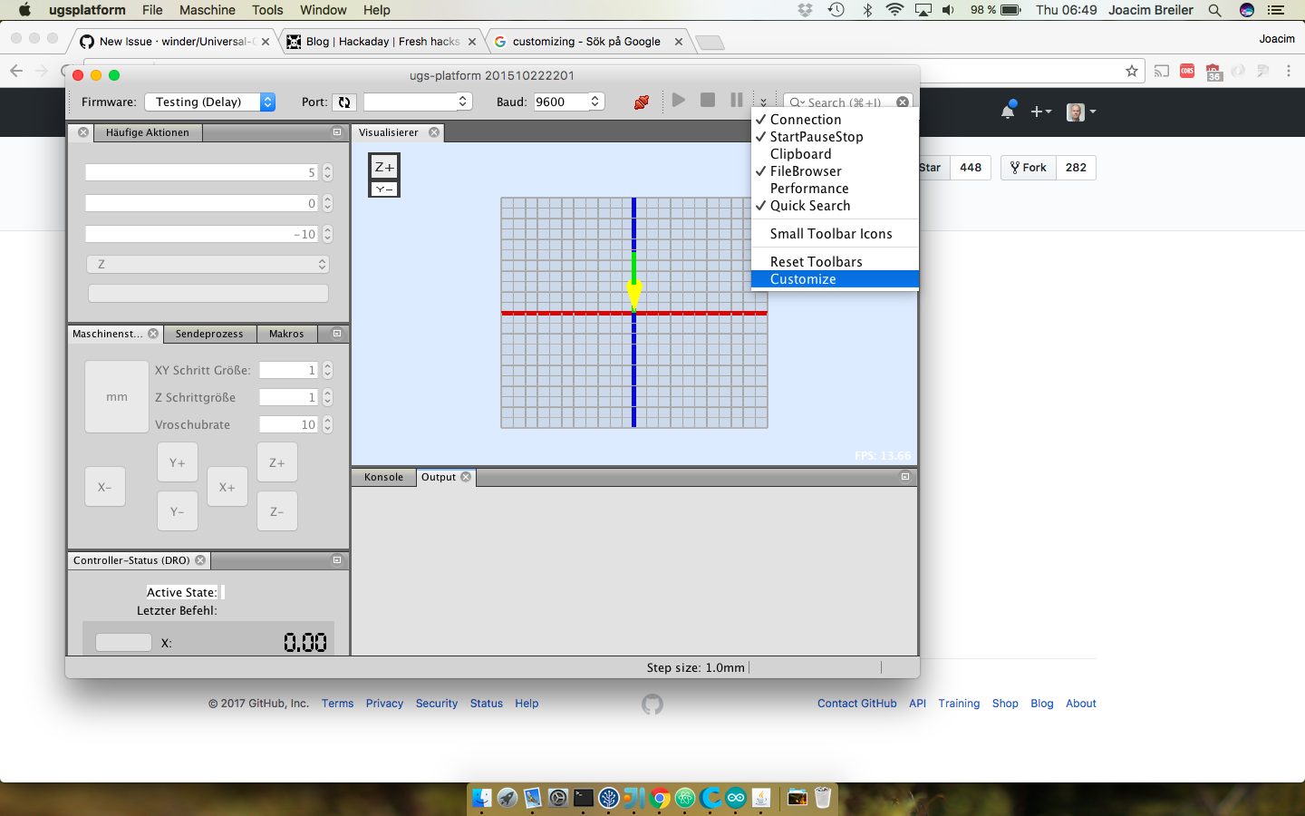The height and width of the screenshot is (816, 1305).
Task: Click the Z+ view icon in Visualisierer
Action: pos(384,167)
